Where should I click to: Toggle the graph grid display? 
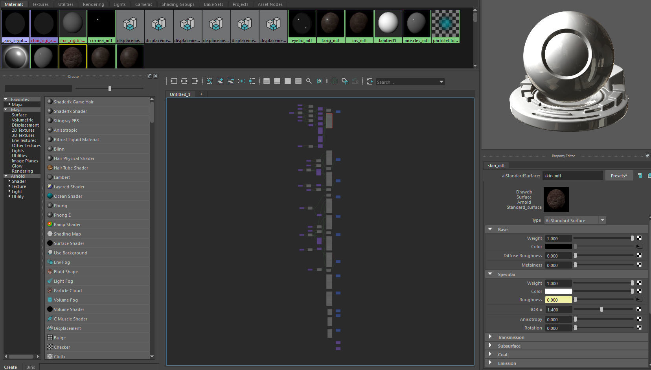334,81
